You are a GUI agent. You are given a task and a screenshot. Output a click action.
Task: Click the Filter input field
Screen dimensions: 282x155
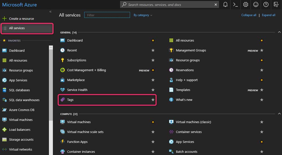107,15
